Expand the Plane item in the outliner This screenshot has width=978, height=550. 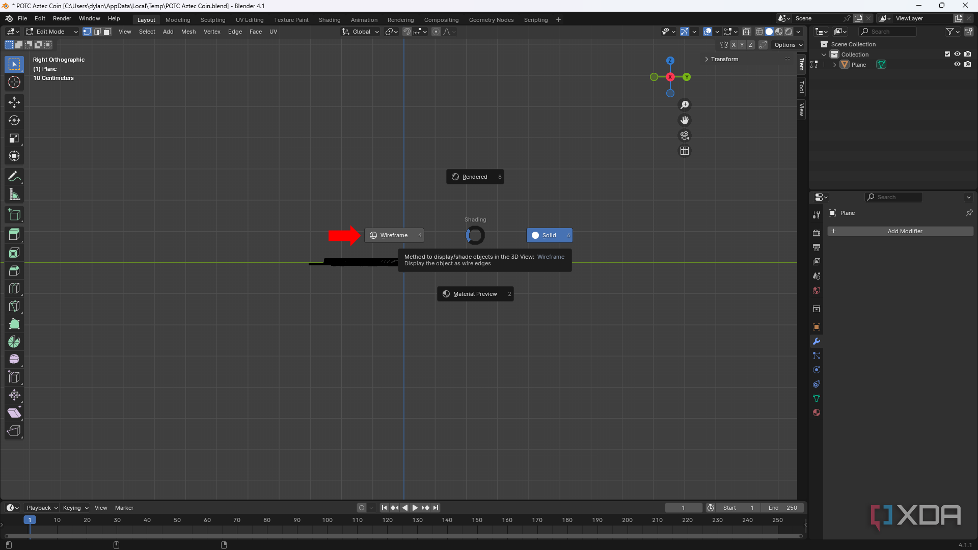pos(834,64)
